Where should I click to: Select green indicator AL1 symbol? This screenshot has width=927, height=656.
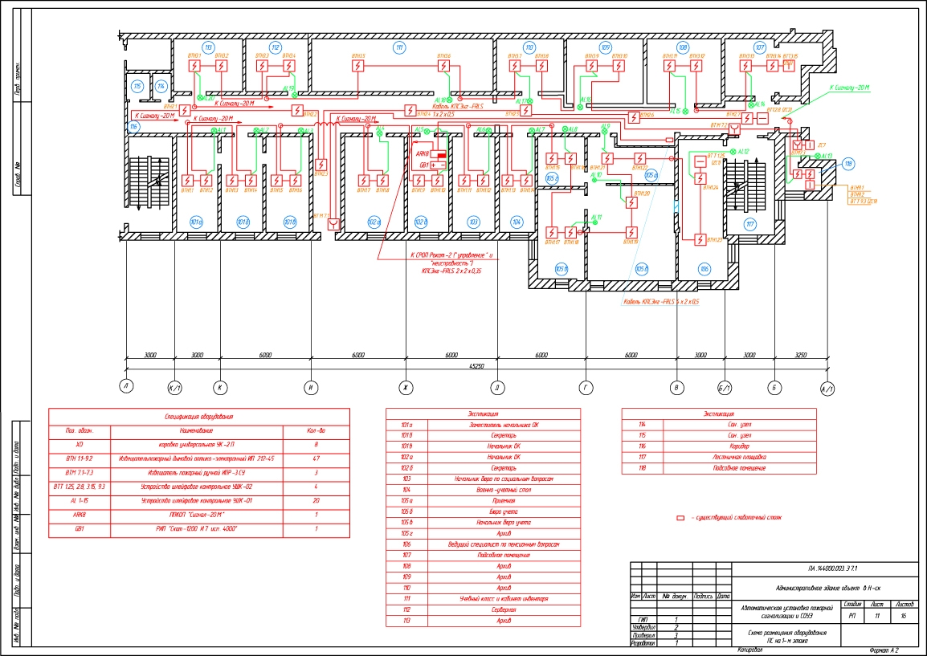214,130
